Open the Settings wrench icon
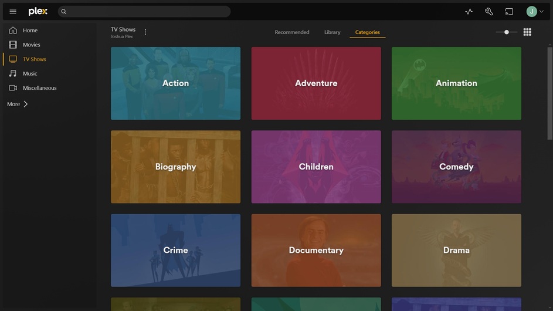The height and width of the screenshot is (311, 553). (489, 12)
